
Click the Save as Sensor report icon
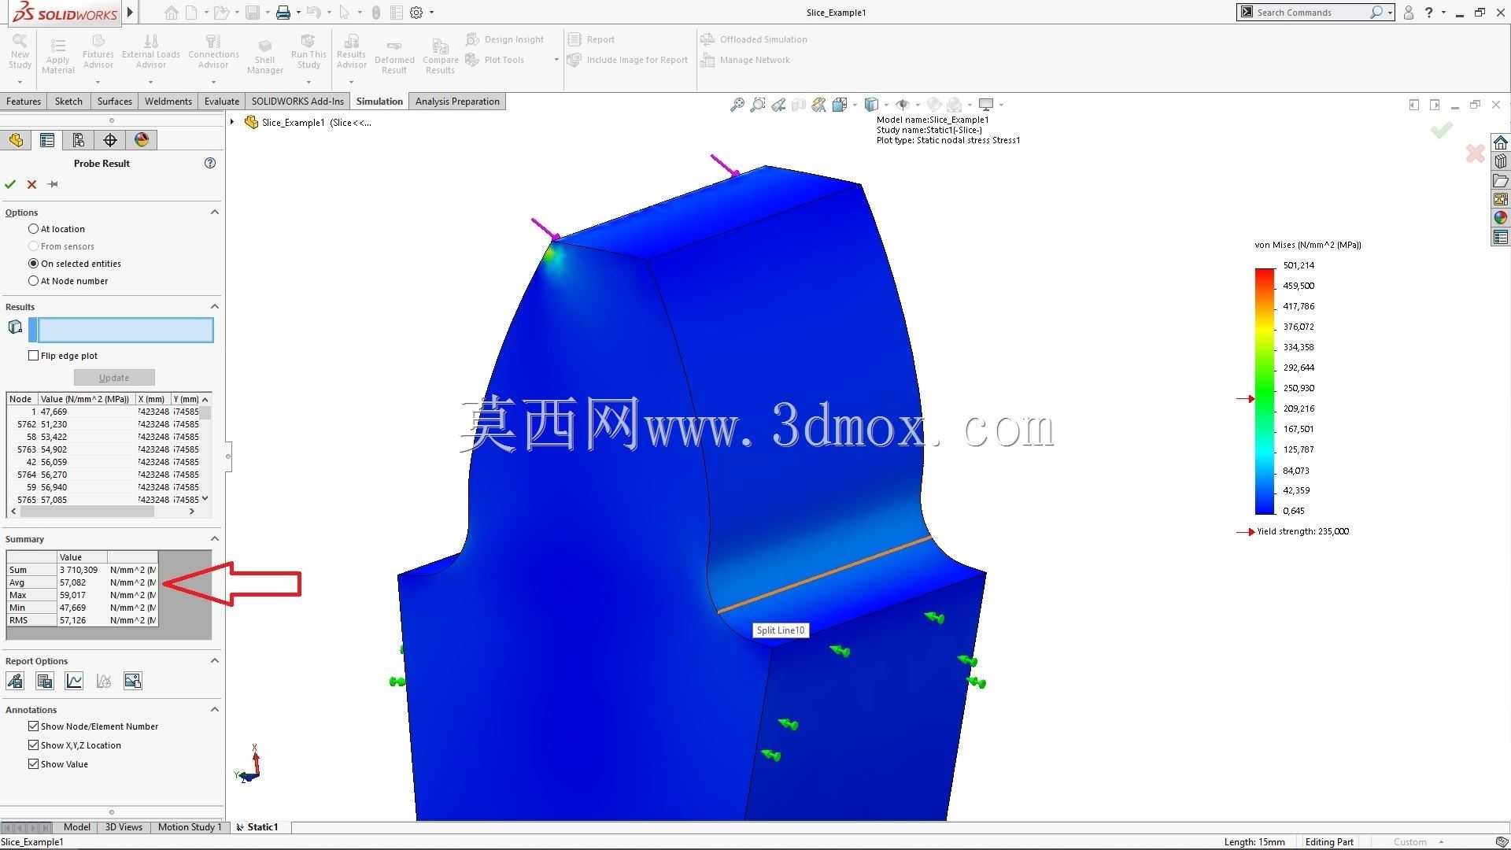(15, 681)
